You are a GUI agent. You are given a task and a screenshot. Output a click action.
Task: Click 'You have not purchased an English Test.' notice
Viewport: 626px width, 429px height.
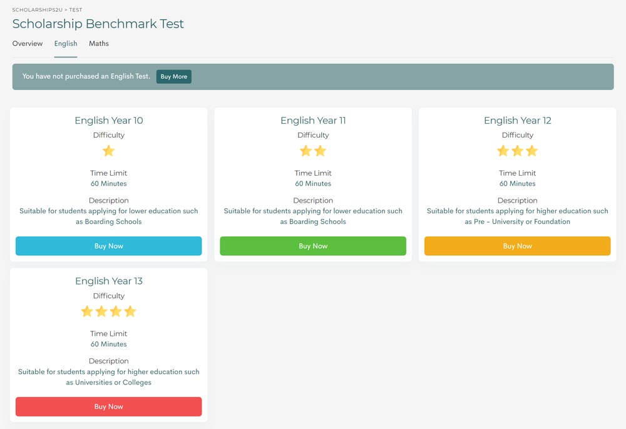[x=86, y=76]
